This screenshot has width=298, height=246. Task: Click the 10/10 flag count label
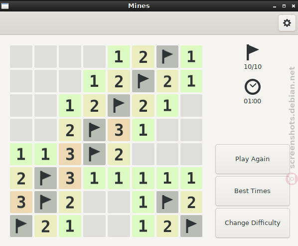pos(253,66)
